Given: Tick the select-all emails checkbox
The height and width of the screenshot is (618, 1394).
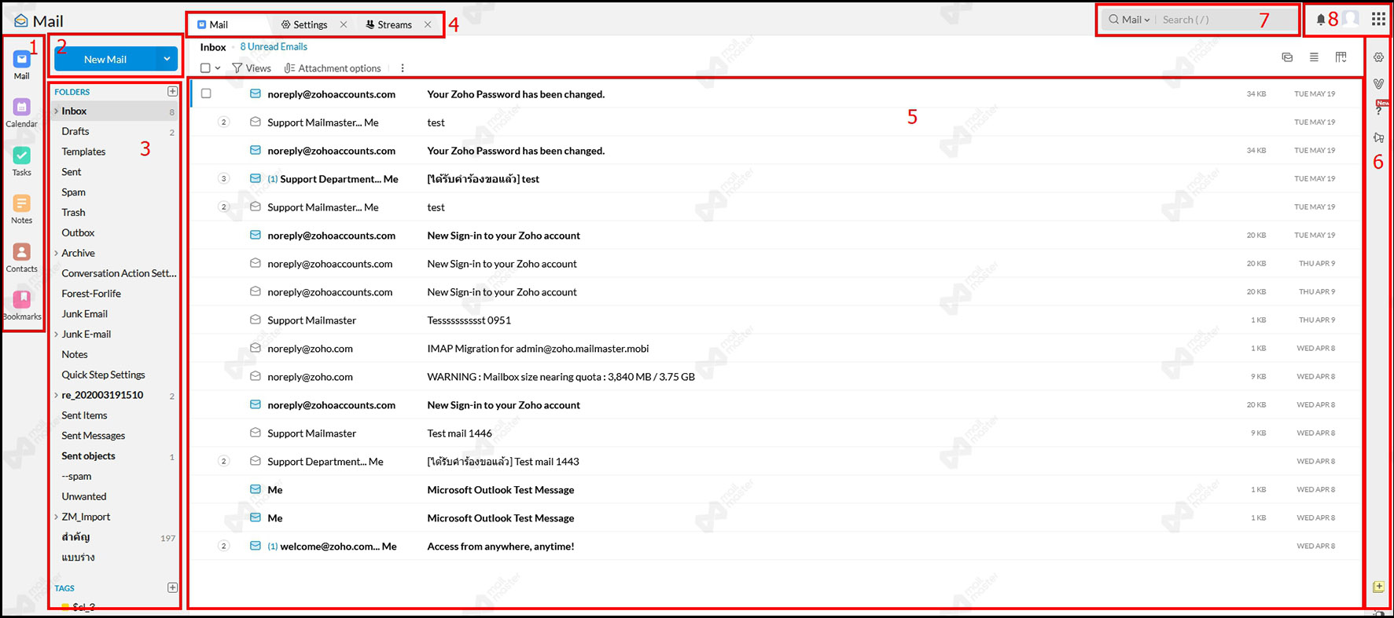Looking at the screenshot, I should (x=205, y=68).
